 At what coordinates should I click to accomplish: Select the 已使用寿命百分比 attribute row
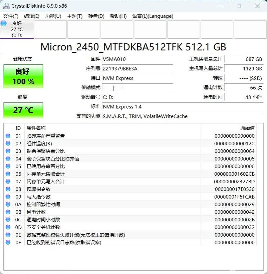(130, 166)
